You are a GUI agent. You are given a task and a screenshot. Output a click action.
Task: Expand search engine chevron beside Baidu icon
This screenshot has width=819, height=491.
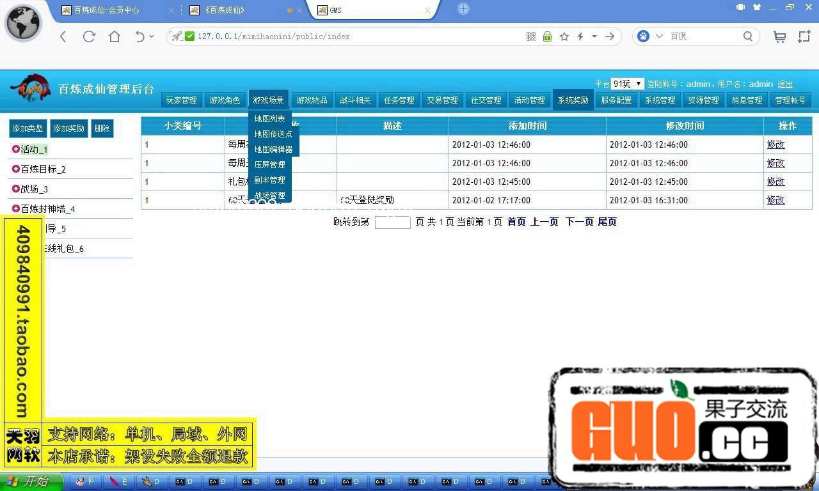659,36
